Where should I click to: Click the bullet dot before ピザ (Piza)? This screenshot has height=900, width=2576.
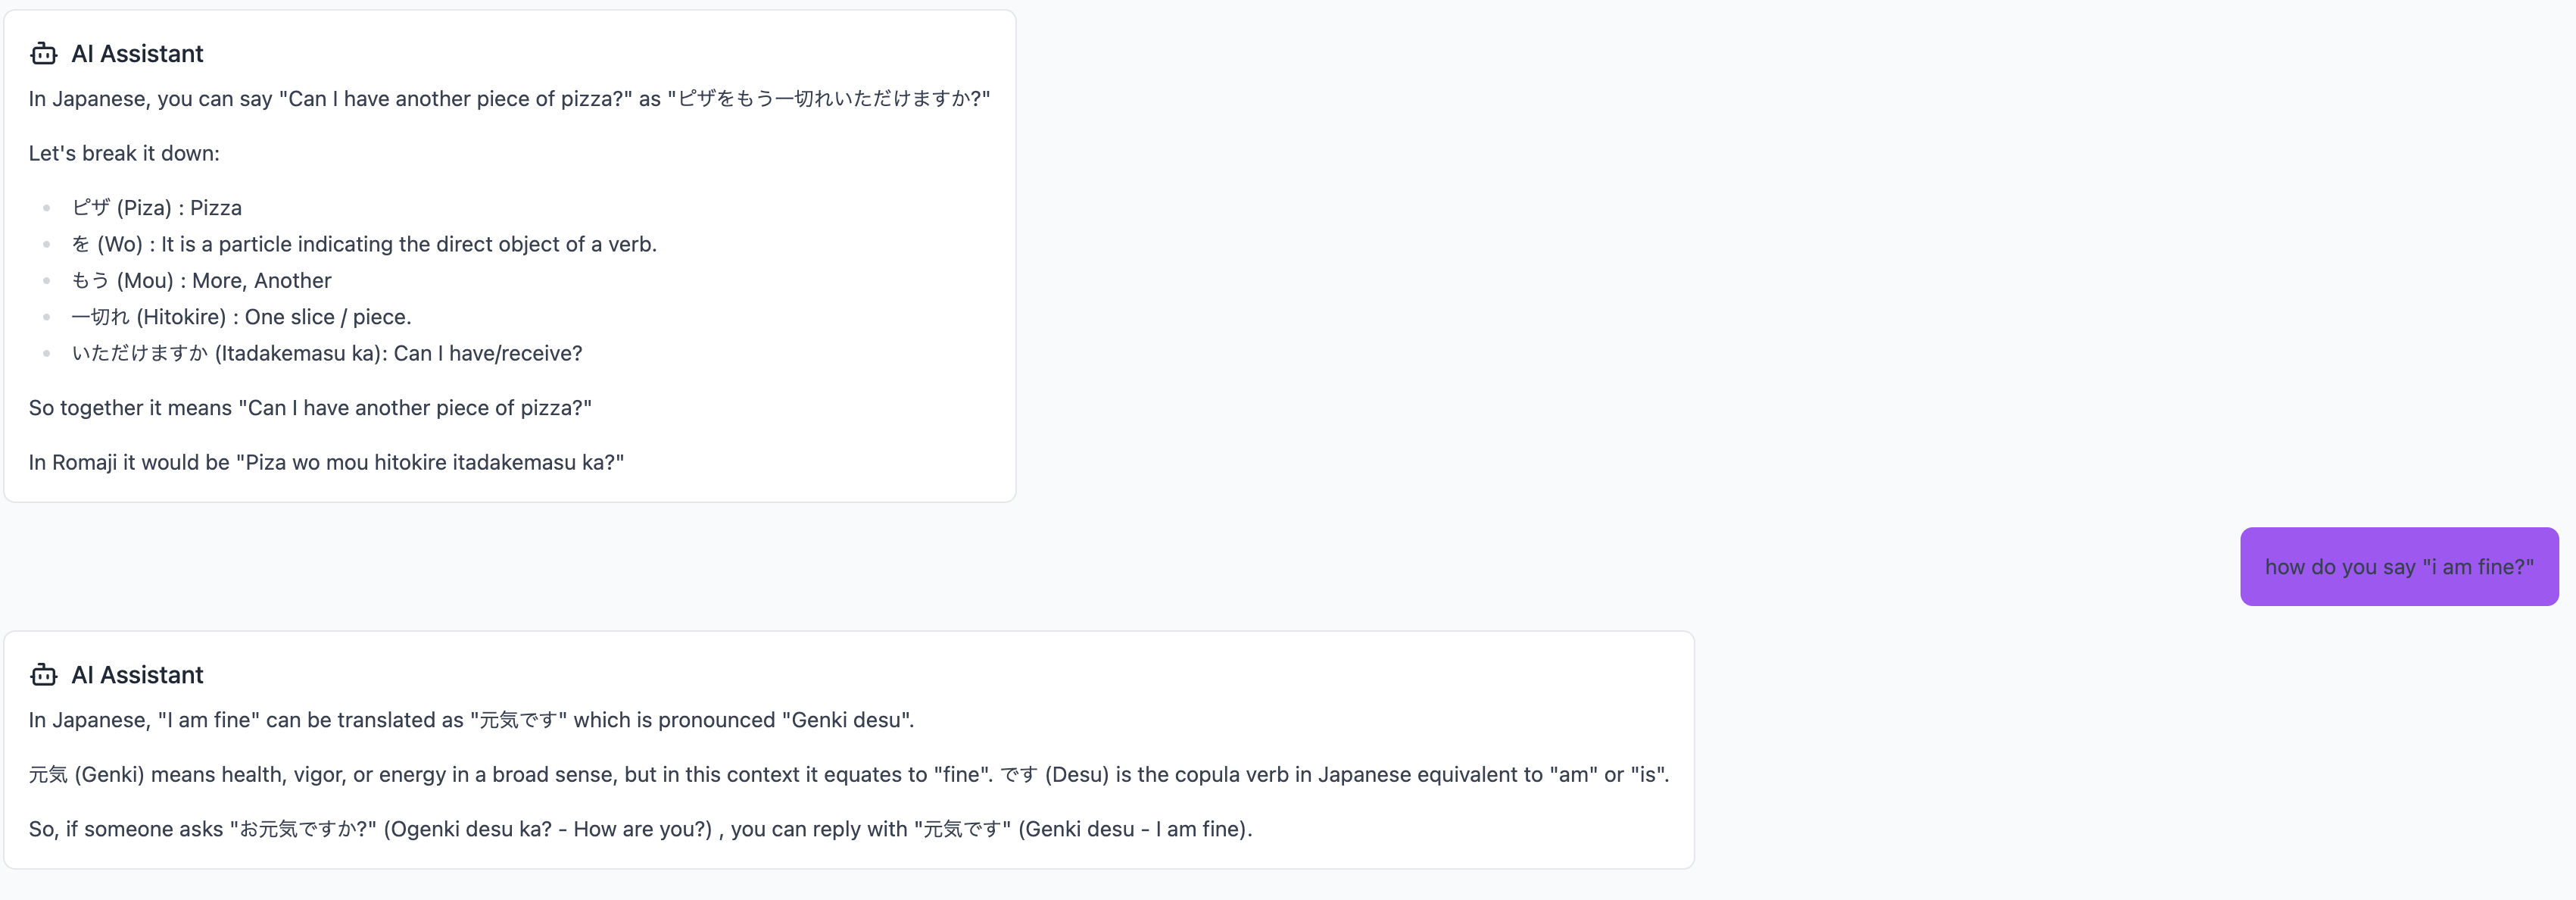47,208
